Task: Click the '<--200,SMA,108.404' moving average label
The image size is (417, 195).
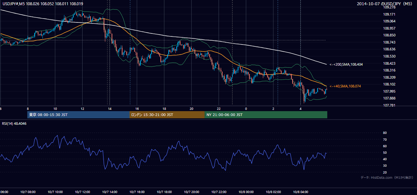Action: (346, 64)
